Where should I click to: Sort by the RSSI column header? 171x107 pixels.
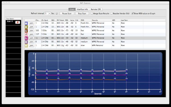click(67, 20)
